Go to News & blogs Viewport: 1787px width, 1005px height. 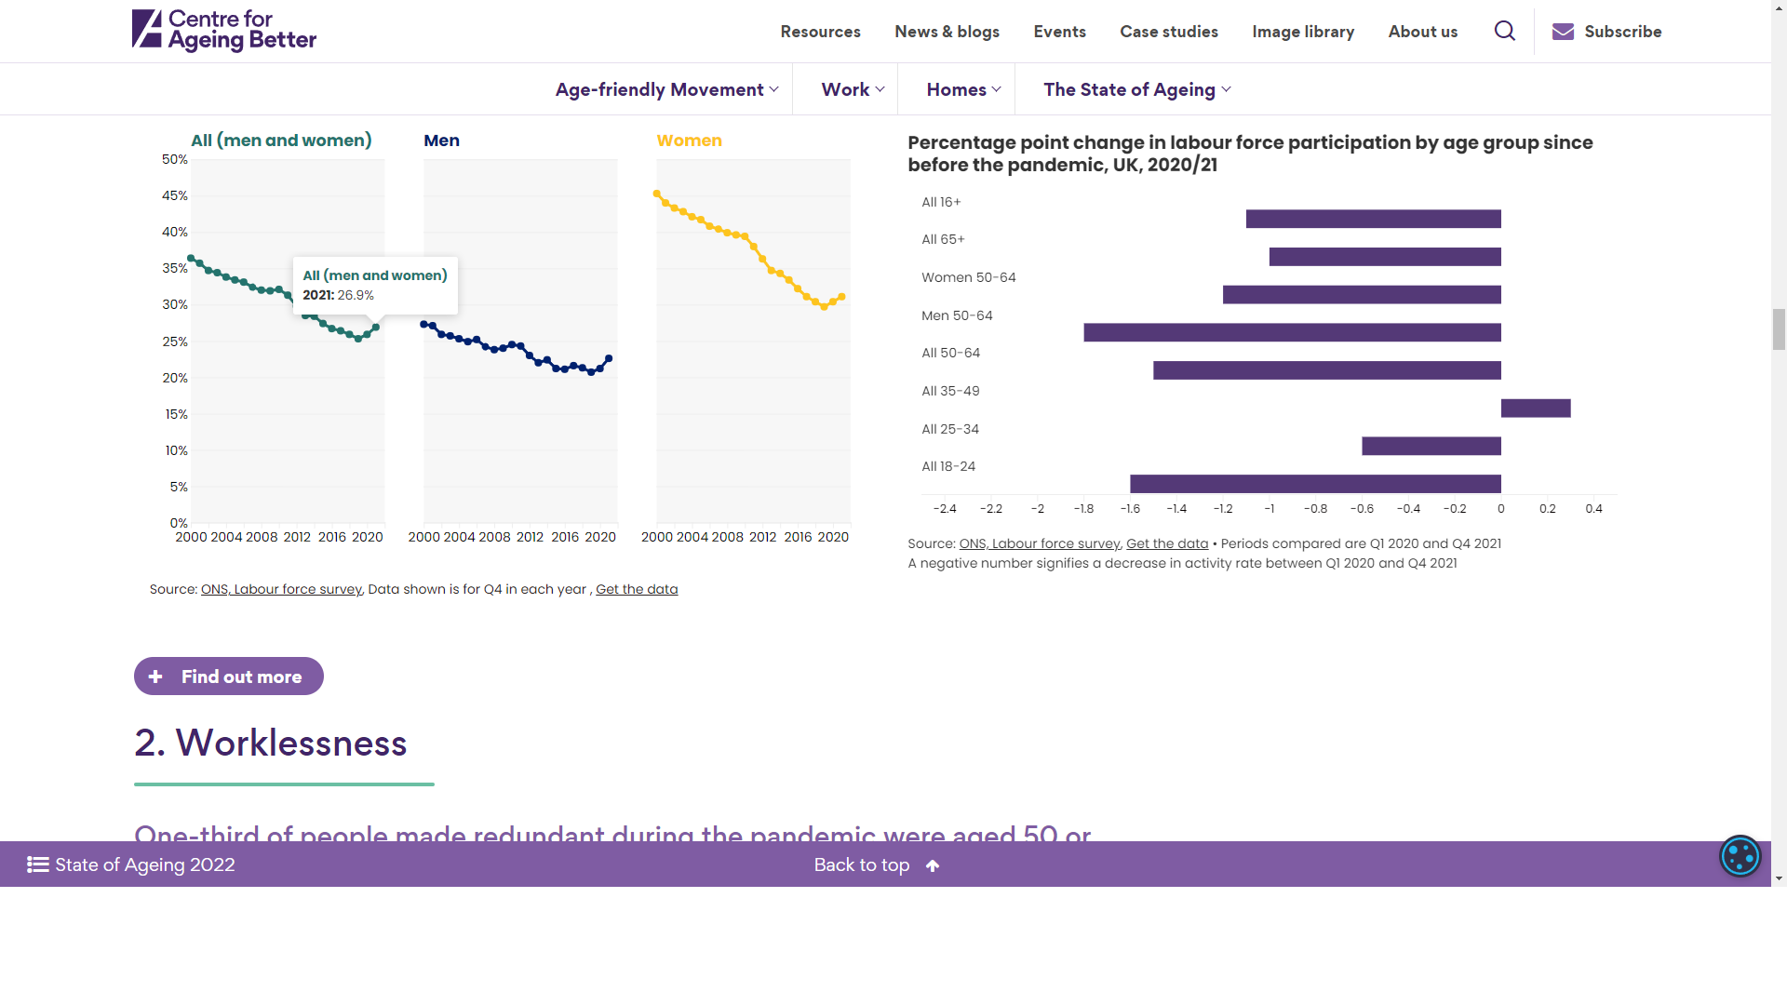(x=947, y=32)
